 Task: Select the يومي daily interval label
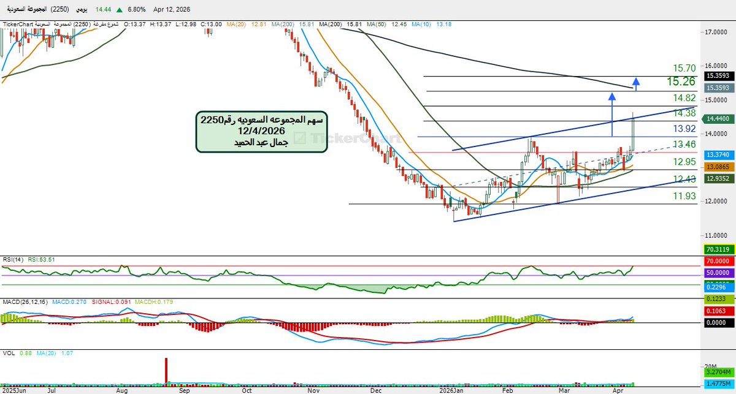(x=80, y=11)
